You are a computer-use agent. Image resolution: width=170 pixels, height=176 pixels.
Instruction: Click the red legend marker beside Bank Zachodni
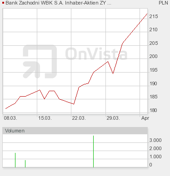point(3,3)
